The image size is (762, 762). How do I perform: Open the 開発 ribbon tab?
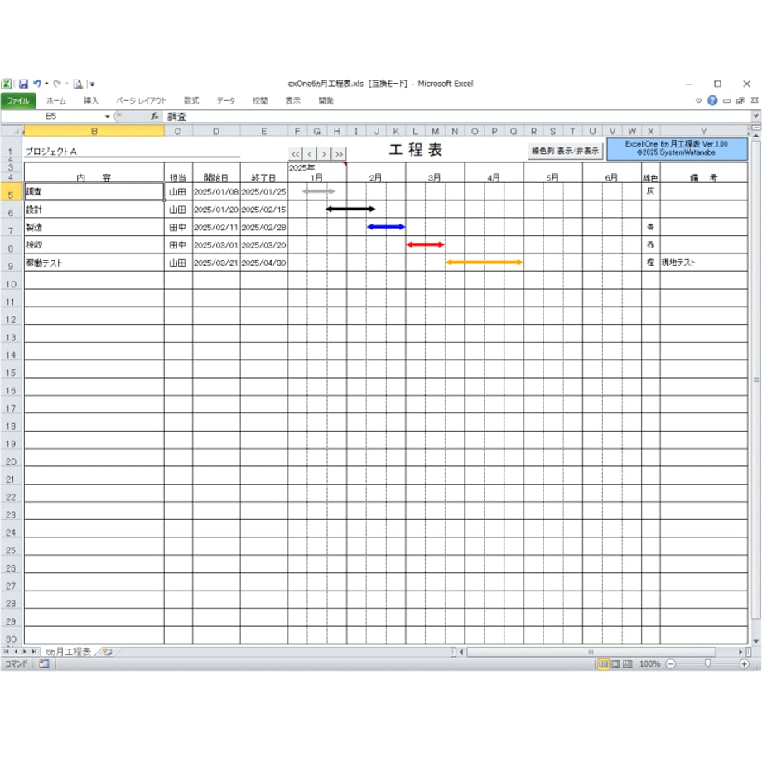coord(326,100)
